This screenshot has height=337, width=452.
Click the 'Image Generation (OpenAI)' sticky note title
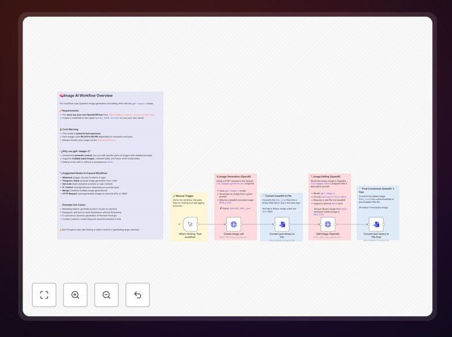tap(234, 176)
